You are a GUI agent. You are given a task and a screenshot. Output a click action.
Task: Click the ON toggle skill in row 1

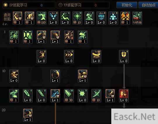[83, 35]
